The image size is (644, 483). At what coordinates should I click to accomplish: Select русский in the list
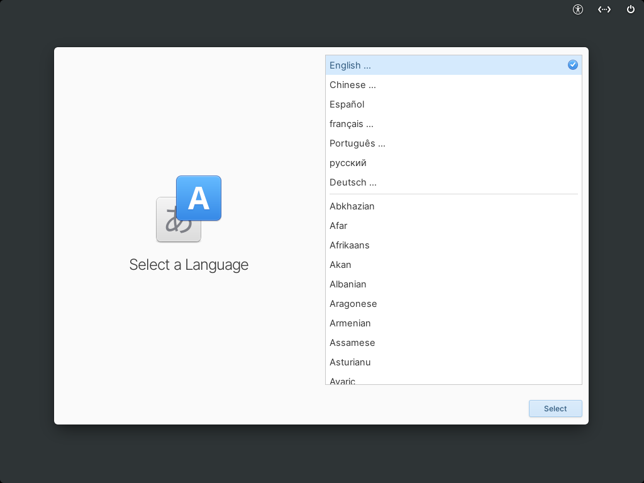click(453, 163)
